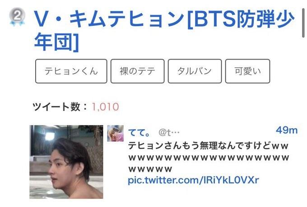This screenshot has width=307, height=207.
Task: Click the blue stars under the medal
Action: tap(17, 23)
